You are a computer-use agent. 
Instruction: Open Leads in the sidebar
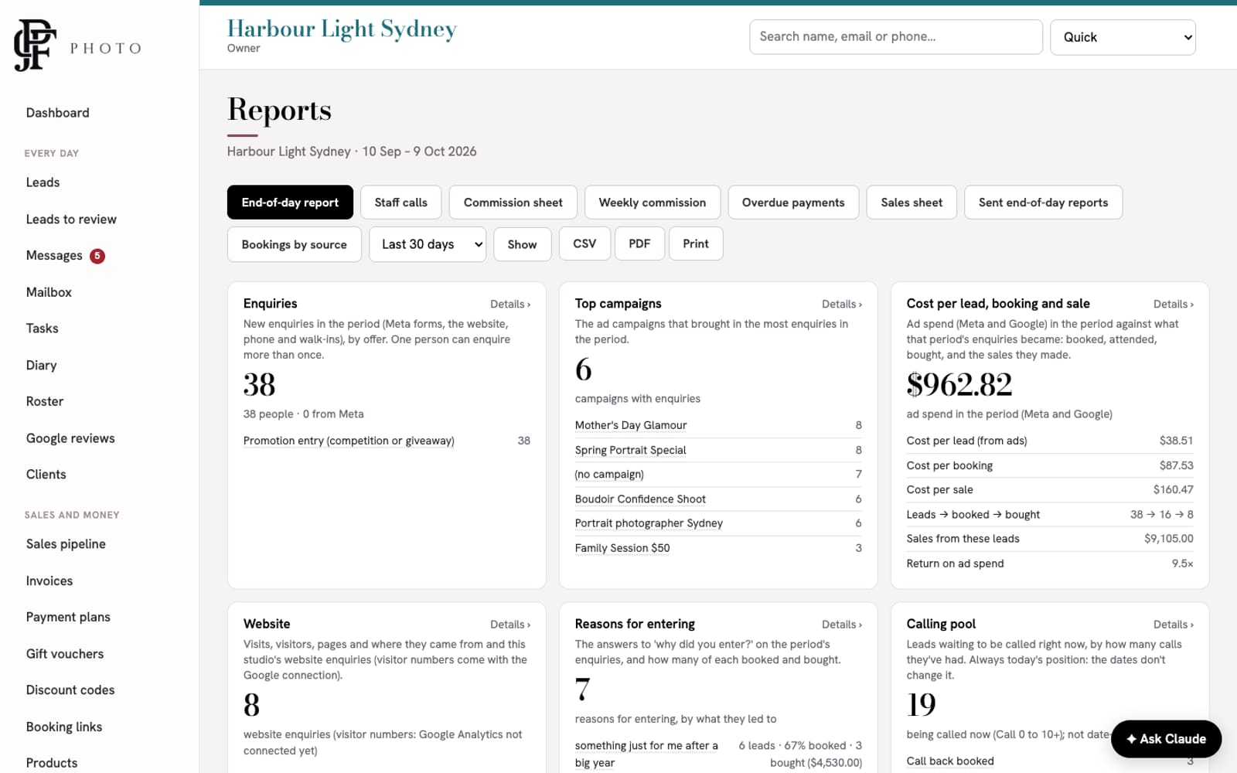coord(43,182)
